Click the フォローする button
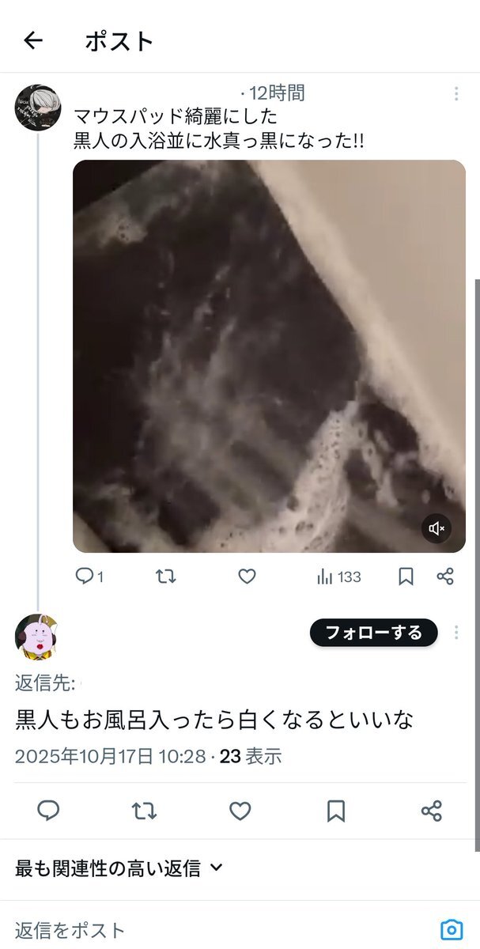 coord(373,633)
